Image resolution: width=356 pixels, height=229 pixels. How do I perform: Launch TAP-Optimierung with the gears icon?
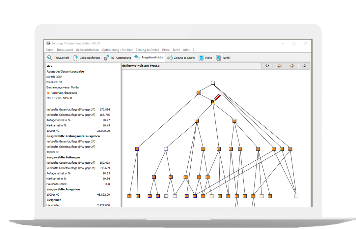tap(106, 58)
